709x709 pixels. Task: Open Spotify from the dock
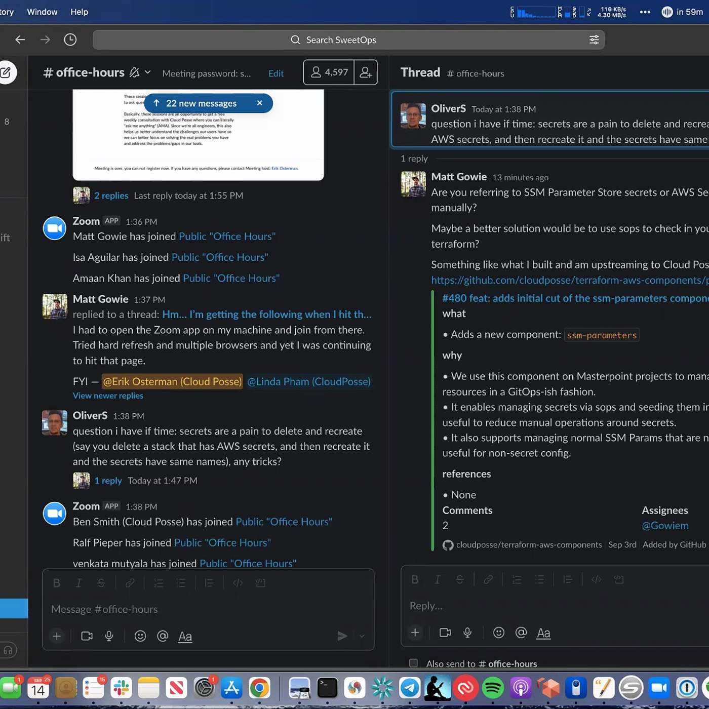tap(493, 688)
